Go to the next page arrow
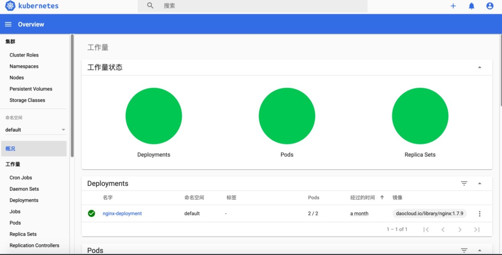502x255 pixels. click(x=460, y=229)
